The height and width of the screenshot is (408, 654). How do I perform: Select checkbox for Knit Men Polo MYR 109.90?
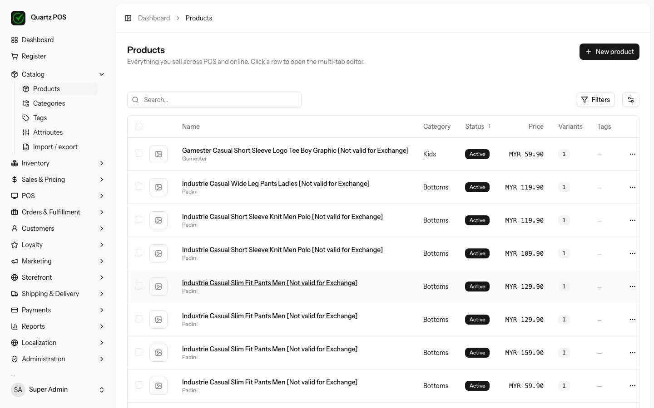[x=139, y=253]
